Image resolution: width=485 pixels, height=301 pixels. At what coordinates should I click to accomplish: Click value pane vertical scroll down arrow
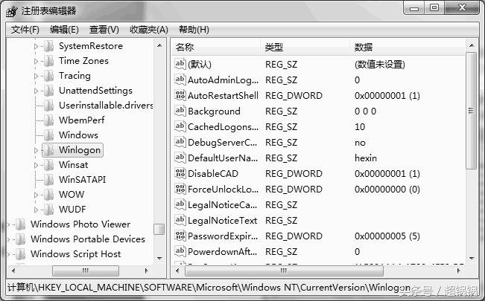472,259
